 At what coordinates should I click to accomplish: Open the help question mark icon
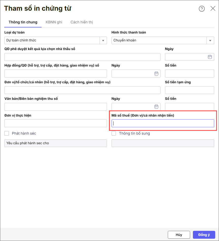pos(202,9)
